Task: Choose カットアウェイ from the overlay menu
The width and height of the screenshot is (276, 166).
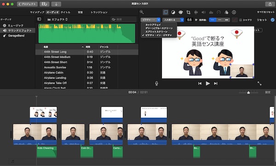Action: coord(153,25)
